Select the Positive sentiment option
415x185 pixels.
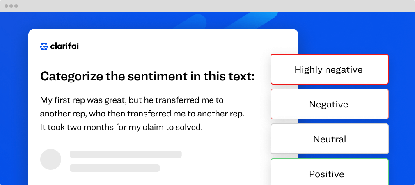[329, 174]
